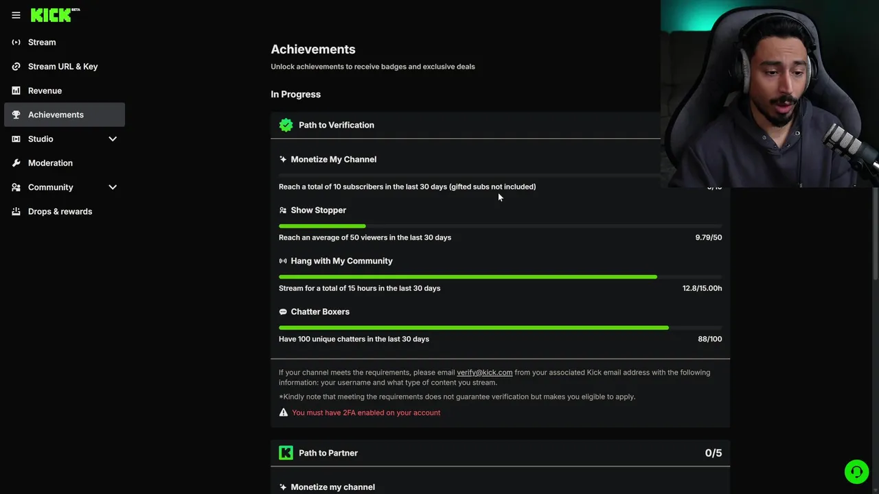The width and height of the screenshot is (879, 494).
Task: Click the Drops & rewards icon
Action: (x=16, y=211)
